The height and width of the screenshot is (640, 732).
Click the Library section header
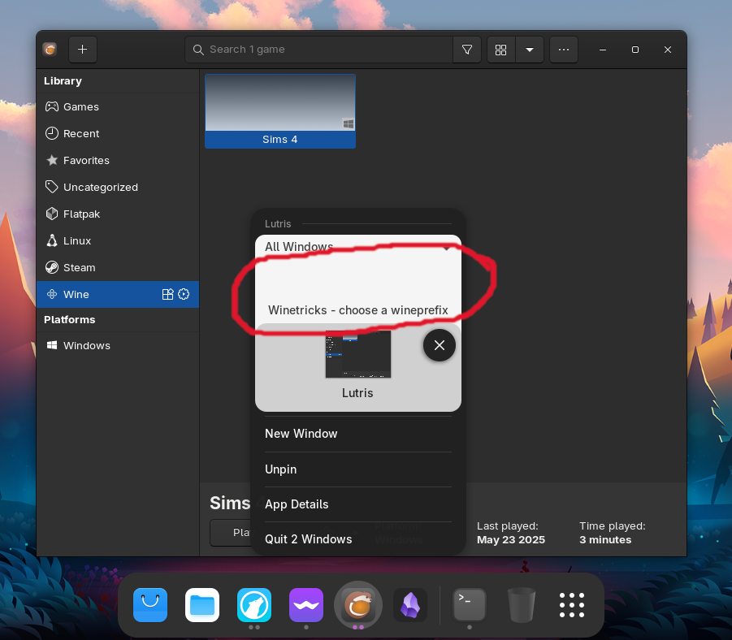[x=63, y=80]
